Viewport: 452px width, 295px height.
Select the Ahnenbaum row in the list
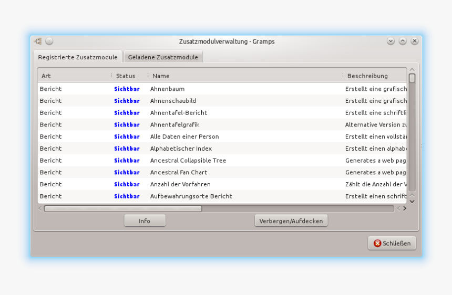pos(167,89)
